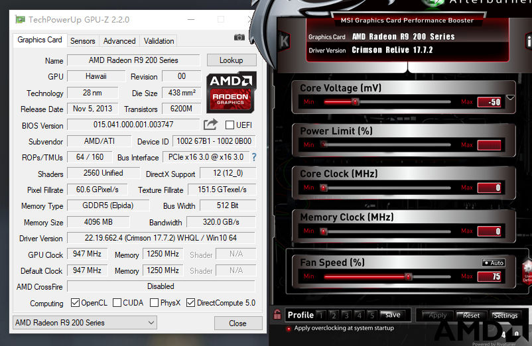Expand the Core Voltage arrow in Afterburner
This screenshot has width=532, height=346.
click(x=510, y=97)
